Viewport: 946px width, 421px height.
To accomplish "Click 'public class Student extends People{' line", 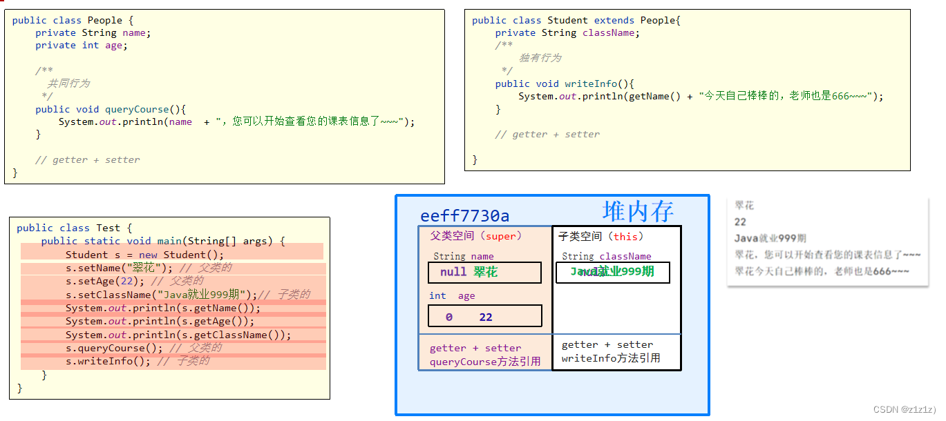I will click(x=576, y=20).
